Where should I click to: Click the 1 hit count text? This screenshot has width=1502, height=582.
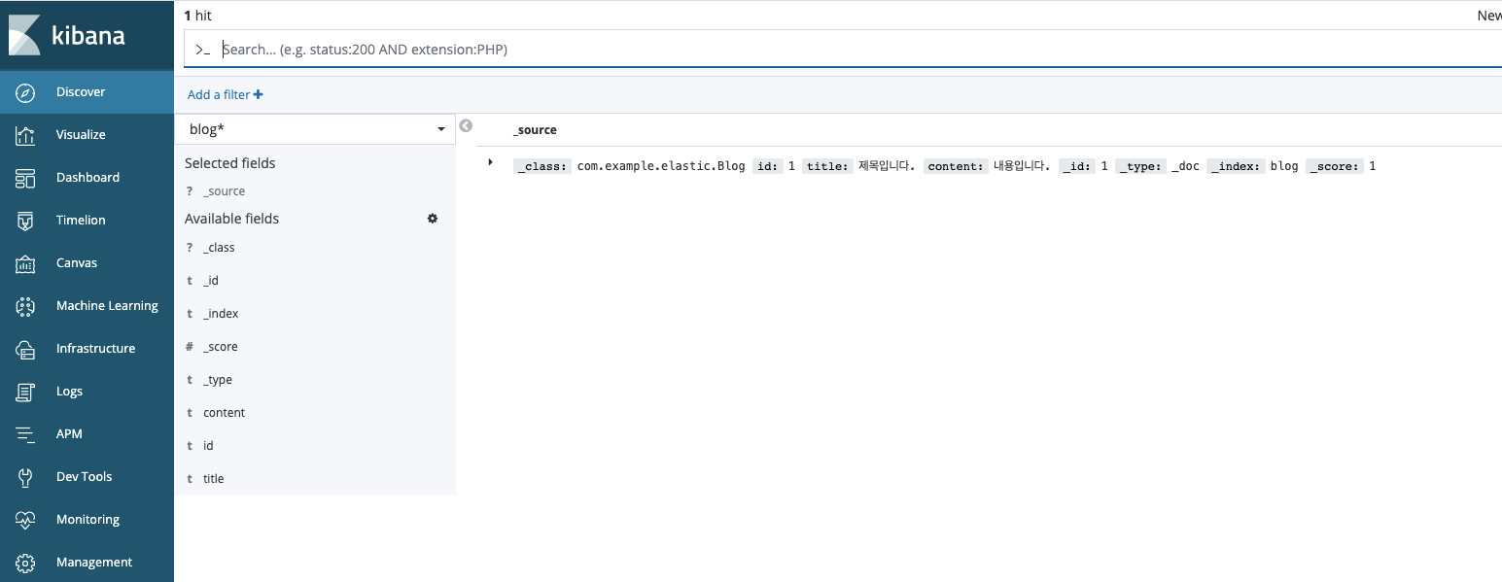(197, 16)
